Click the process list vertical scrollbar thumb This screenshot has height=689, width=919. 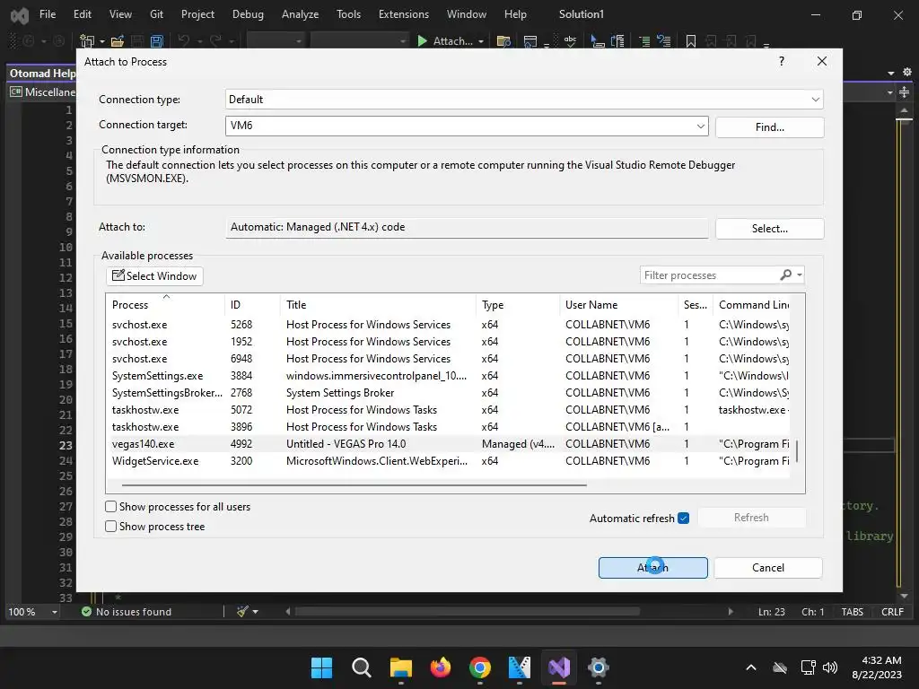[797, 450]
